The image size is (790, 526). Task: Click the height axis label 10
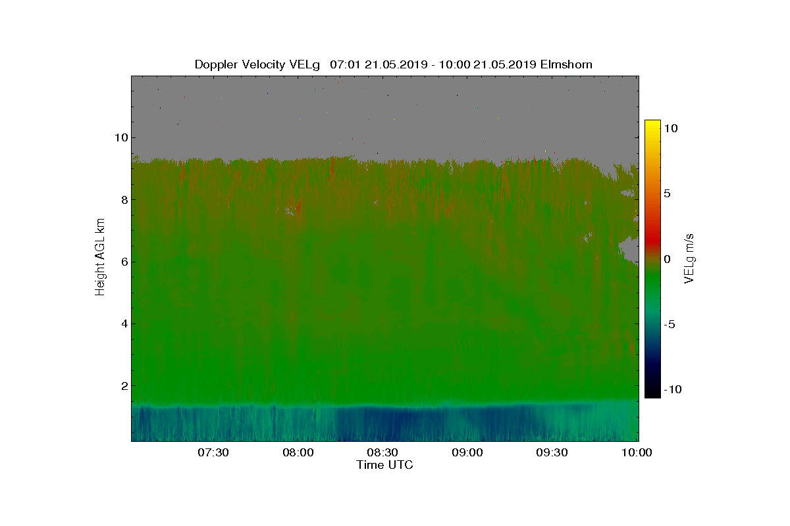(x=120, y=137)
